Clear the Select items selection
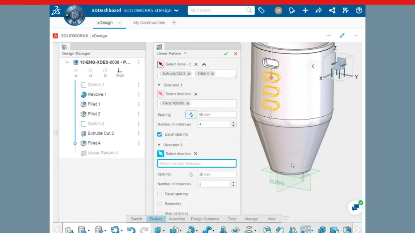The image size is (415, 233). [196, 65]
